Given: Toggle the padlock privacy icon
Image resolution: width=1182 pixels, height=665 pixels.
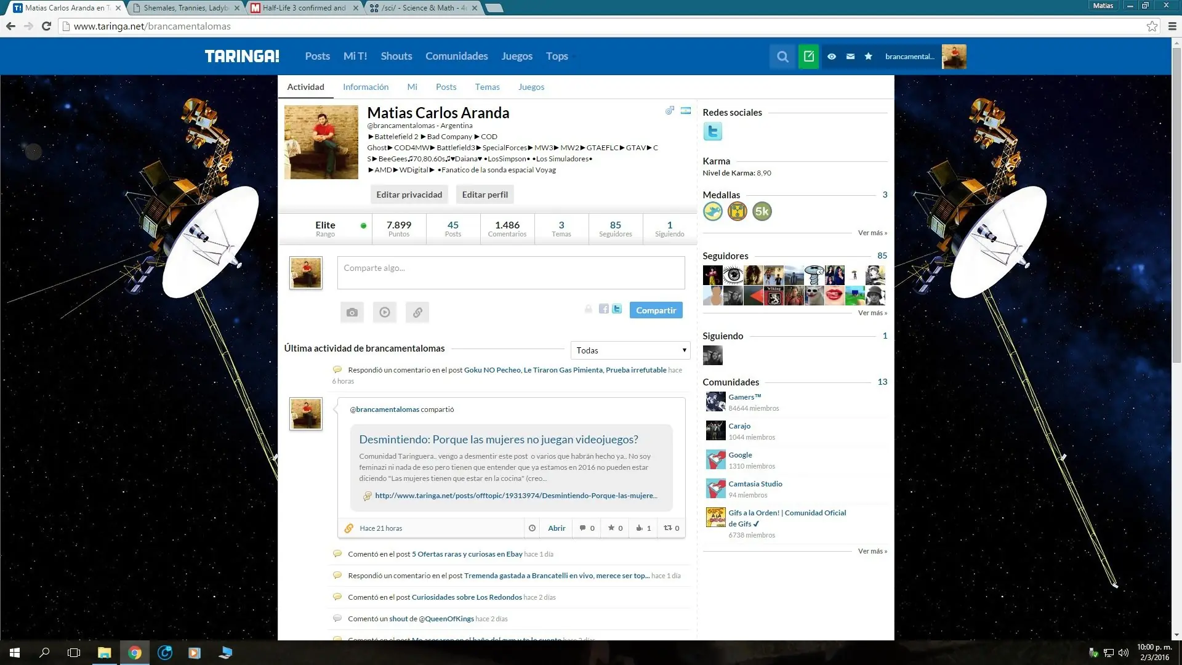Looking at the screenshot, I should [589, 309].
